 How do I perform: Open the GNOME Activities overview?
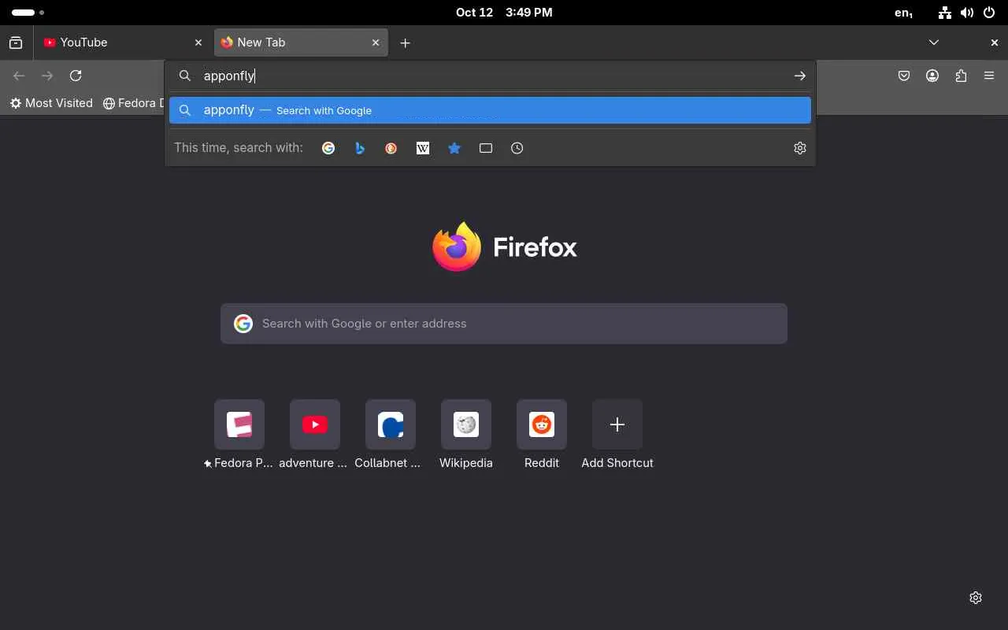(x=28, y=13)
